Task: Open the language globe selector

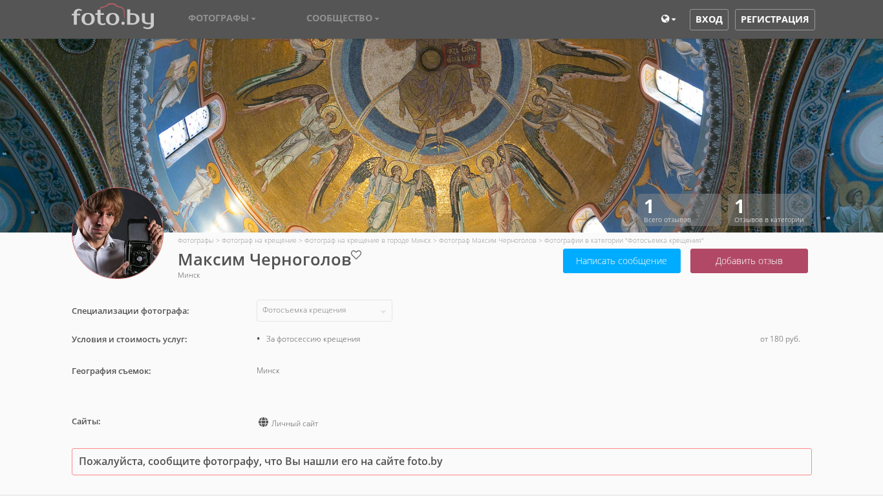Action: click(668, 19)
